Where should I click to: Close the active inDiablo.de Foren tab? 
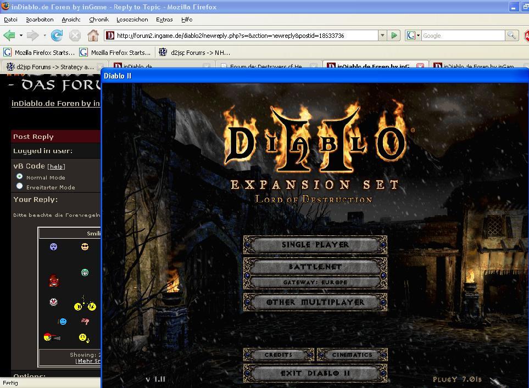pyautogui.click(x=420, y=66)
